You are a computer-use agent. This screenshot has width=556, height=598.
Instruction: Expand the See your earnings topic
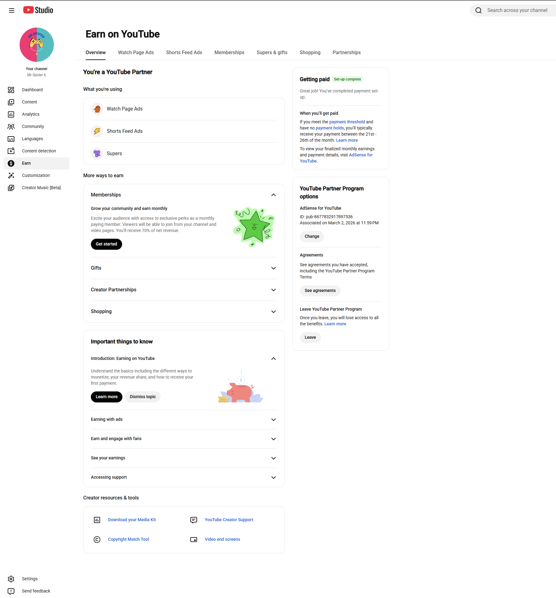(x=274, y=458)
